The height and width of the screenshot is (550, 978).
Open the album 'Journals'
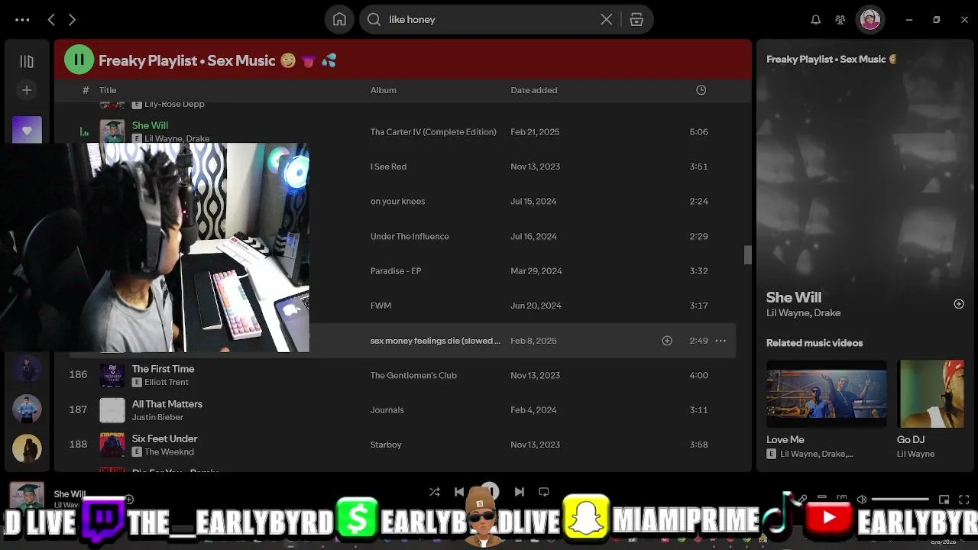(387, 410)
